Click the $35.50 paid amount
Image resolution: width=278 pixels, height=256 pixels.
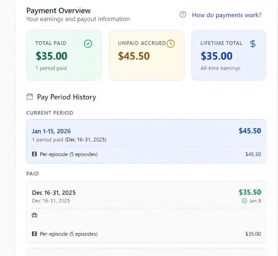pyautogui.click(x=250, y=192)
